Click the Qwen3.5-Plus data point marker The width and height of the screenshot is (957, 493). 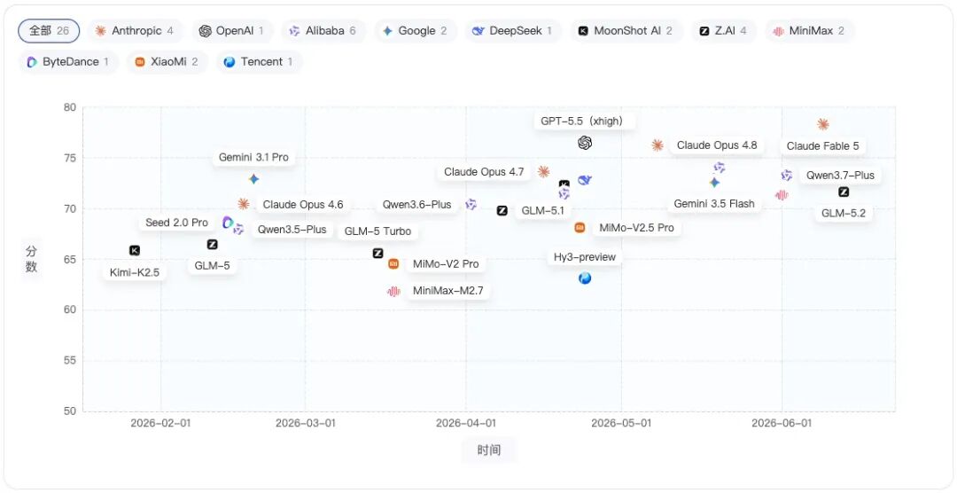pos(238,230)
